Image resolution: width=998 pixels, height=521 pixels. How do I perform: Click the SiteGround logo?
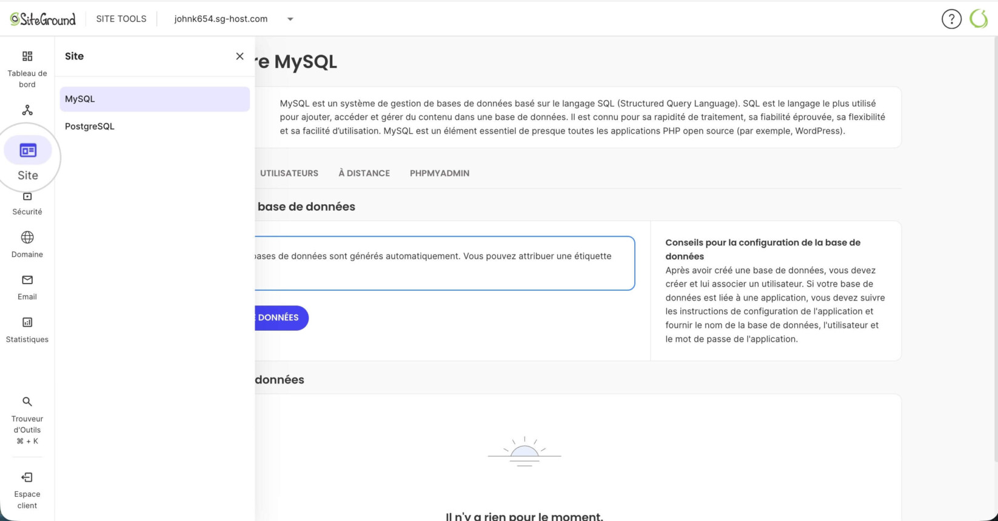click(x=43, y=19)
